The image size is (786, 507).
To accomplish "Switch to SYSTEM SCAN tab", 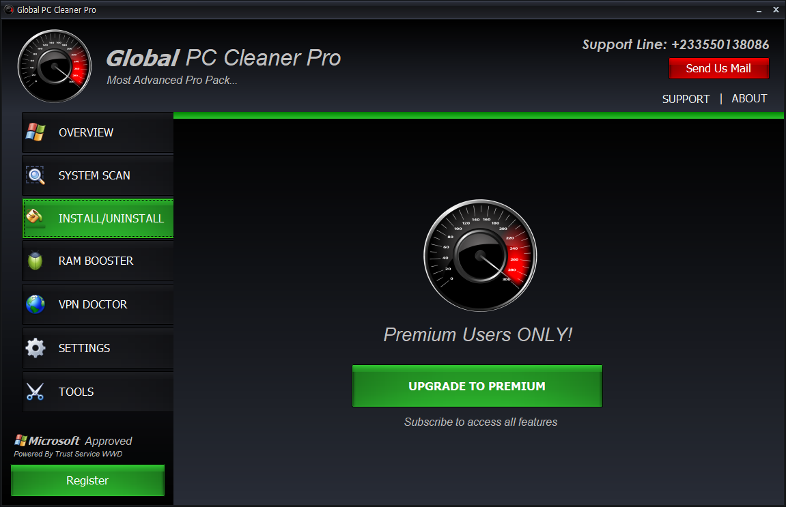I will point(98,175).
